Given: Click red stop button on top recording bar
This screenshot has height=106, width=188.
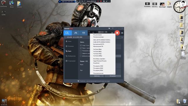Looking at the screenshot, I should 101,1.
